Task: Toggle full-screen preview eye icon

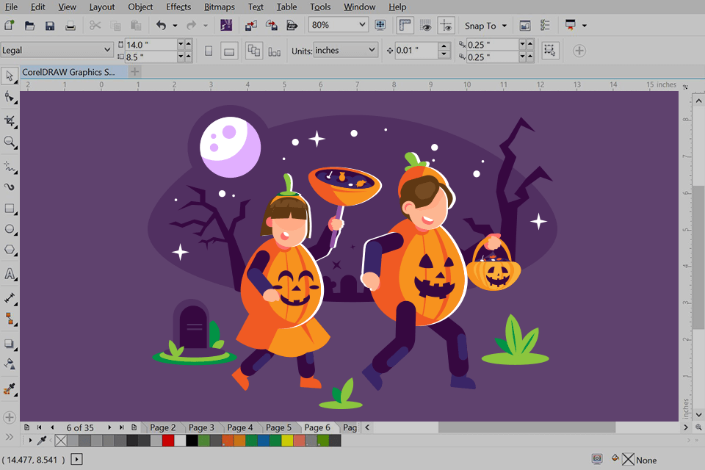Action: [x=426, y=24]
